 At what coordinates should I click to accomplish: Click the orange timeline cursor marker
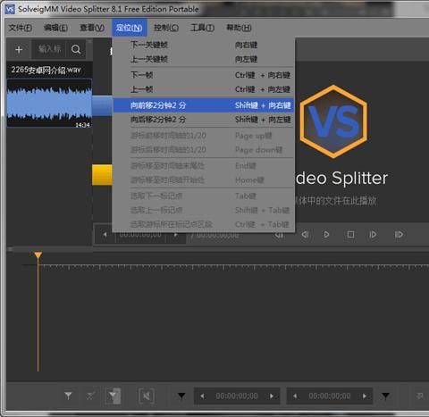(38, 255)
